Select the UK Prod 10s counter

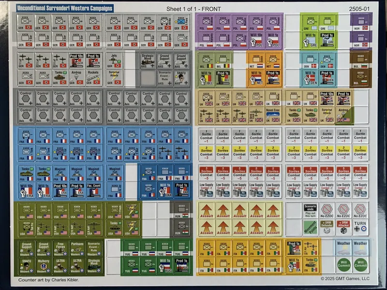327,99
